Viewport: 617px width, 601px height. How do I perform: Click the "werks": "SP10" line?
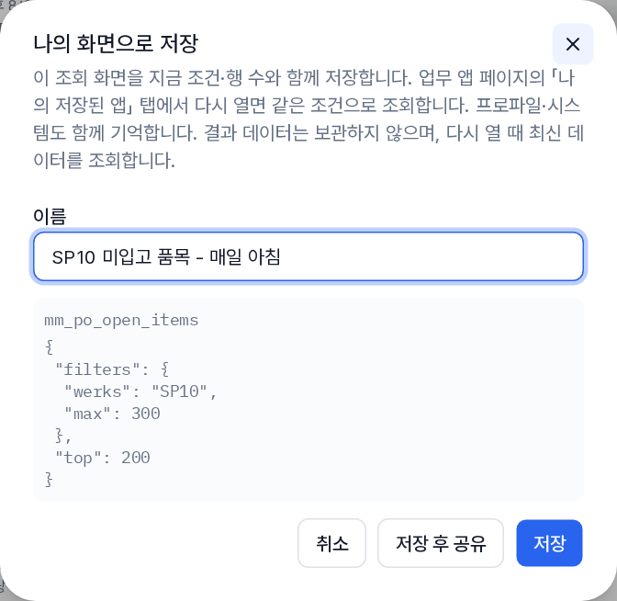140,391
